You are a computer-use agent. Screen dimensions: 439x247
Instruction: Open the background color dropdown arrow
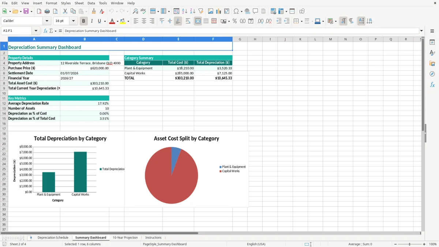coord(128,21)
